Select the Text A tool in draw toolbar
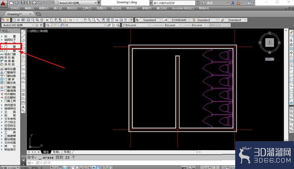The height and width of the screenshot is (169, 294). [x=23, y=107]
